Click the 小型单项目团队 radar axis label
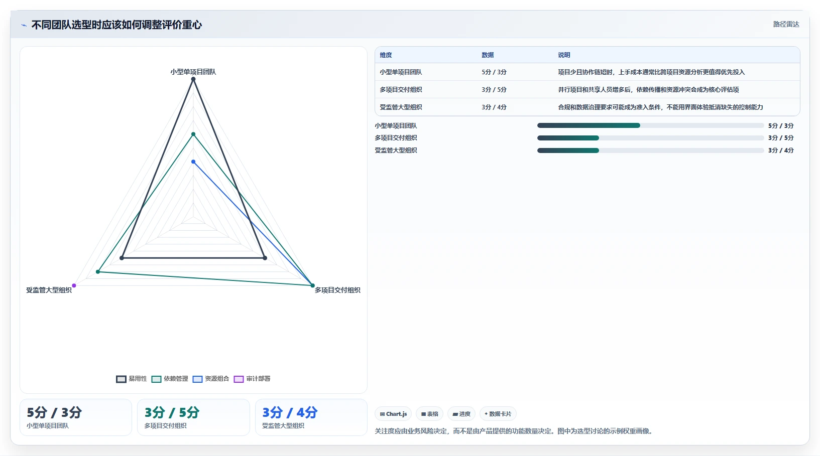This screenshot has width=820, height=456. click(193, 72)
